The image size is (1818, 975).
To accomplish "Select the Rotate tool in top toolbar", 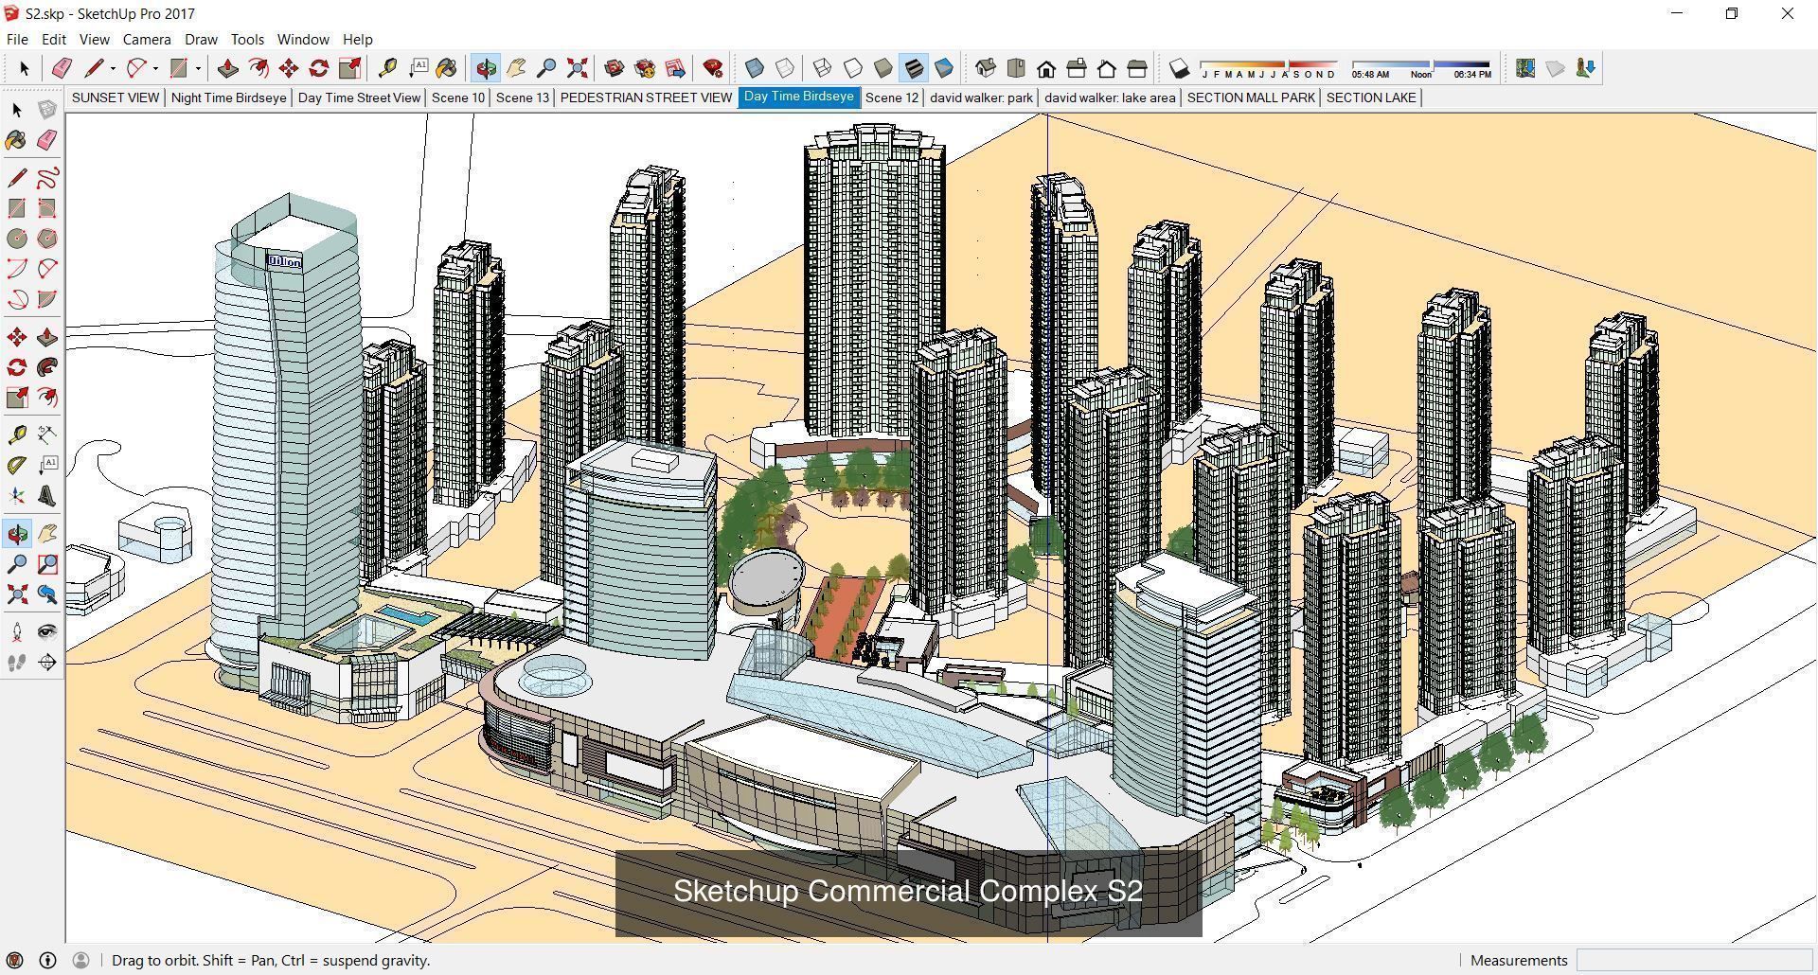I will [x=319, y=68].
